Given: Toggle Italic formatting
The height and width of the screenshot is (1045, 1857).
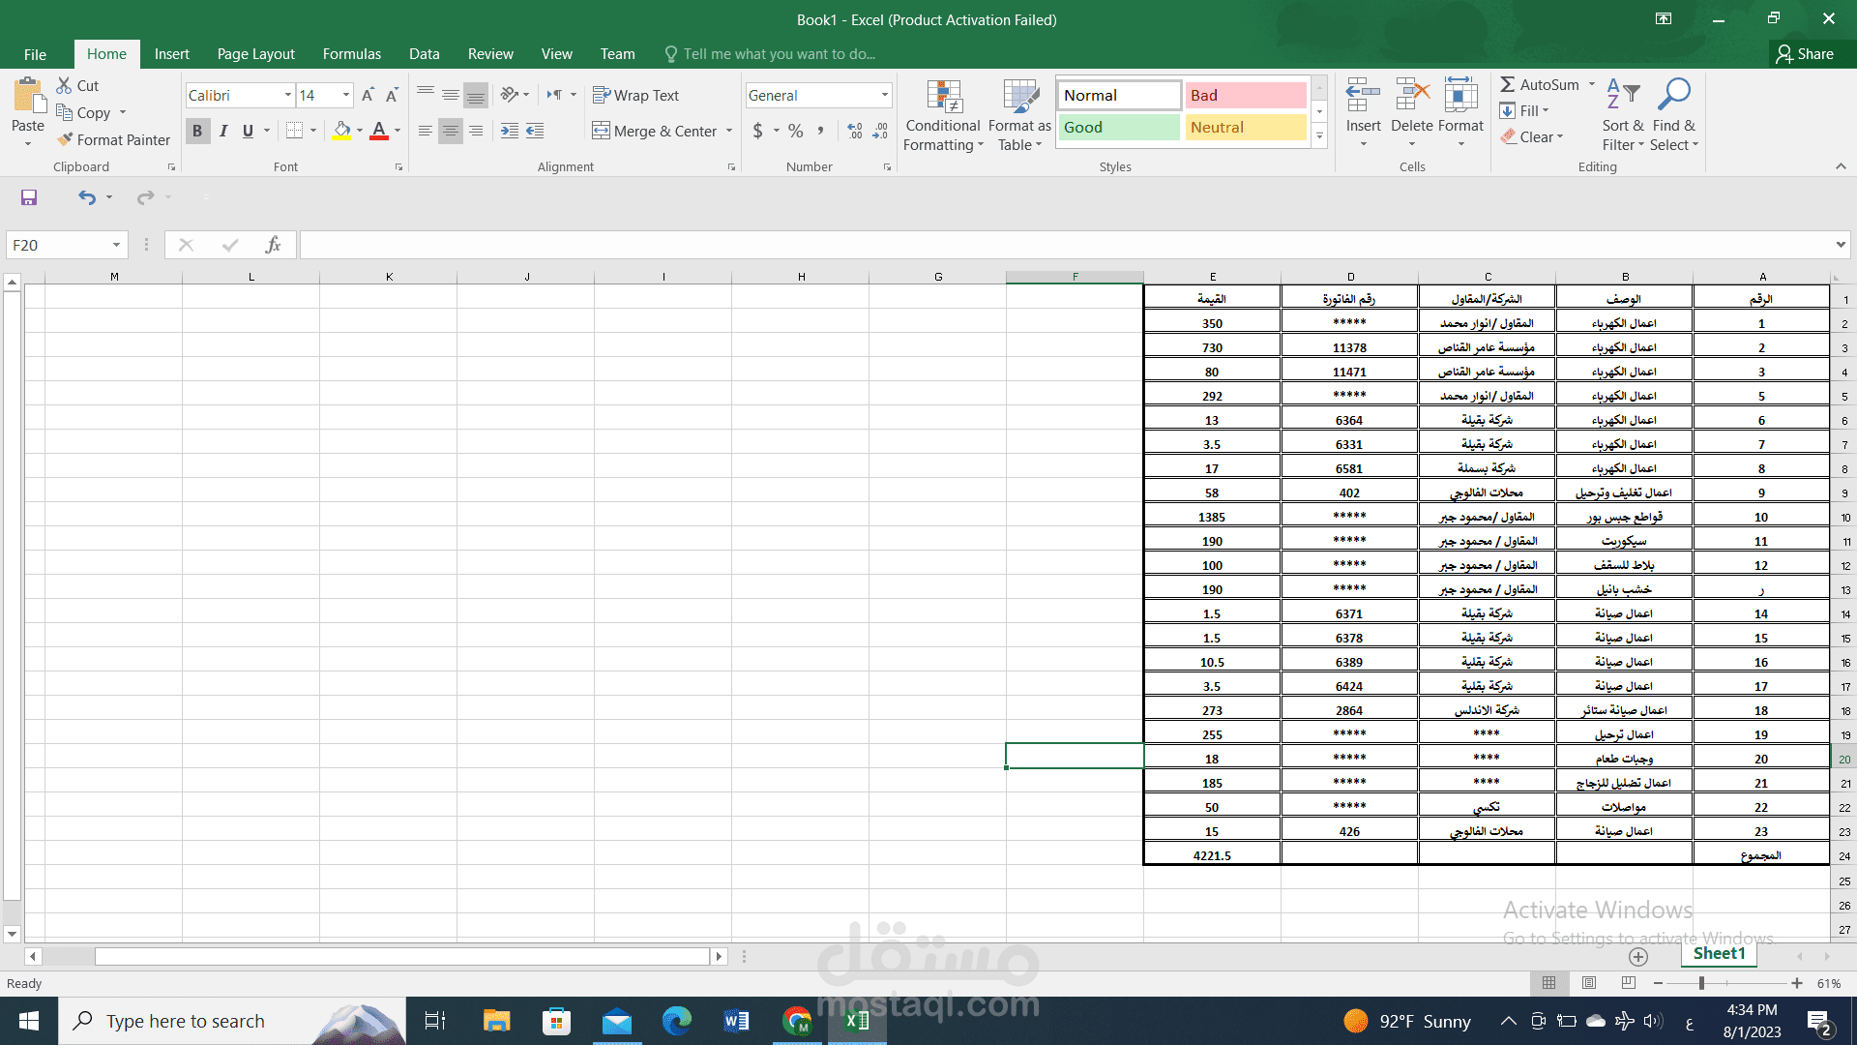Looking at the screenshot, I should [223, 131].
